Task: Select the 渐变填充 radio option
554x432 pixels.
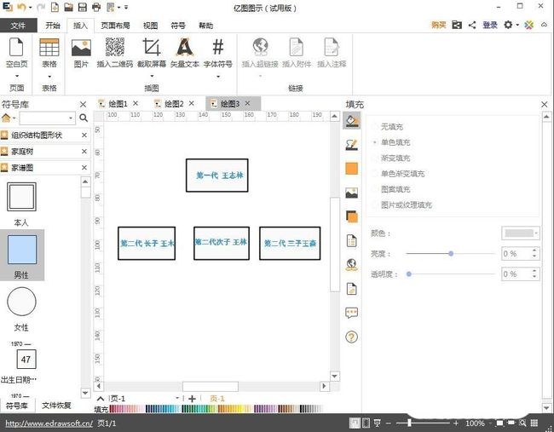Action: tap(375, 158)
